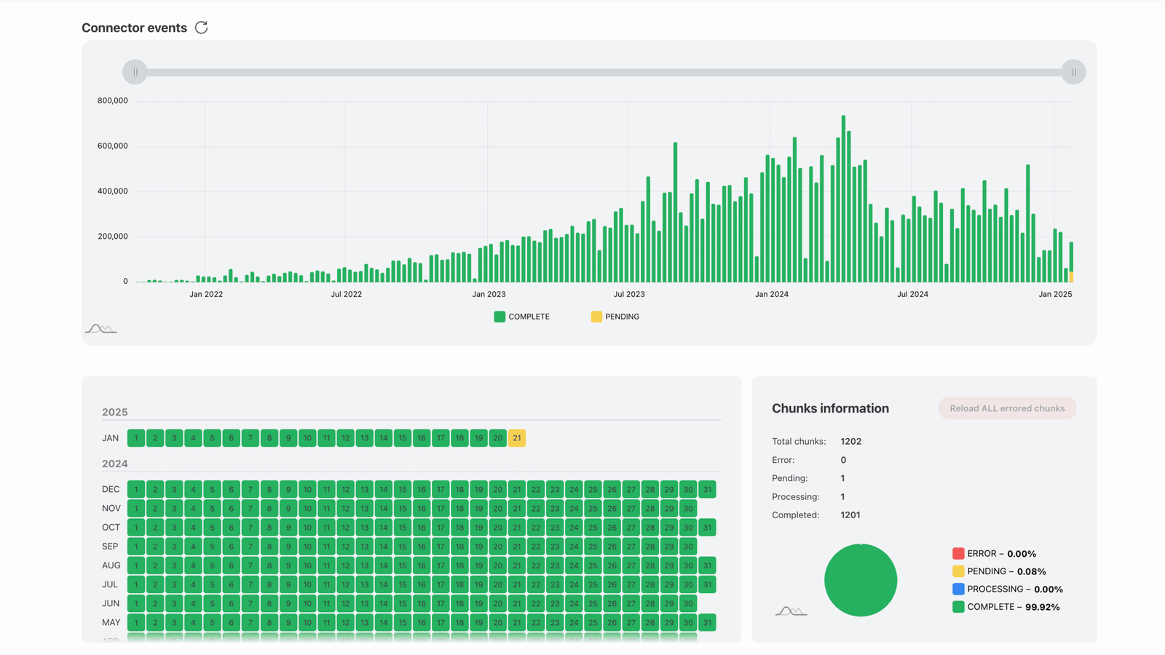Select May 31 chunk in 2024
1165x655 pixels.
(x=706, y=623)
